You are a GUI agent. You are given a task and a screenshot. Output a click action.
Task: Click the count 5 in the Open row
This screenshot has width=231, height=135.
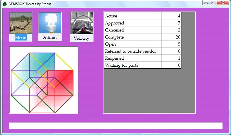point(171,44)
